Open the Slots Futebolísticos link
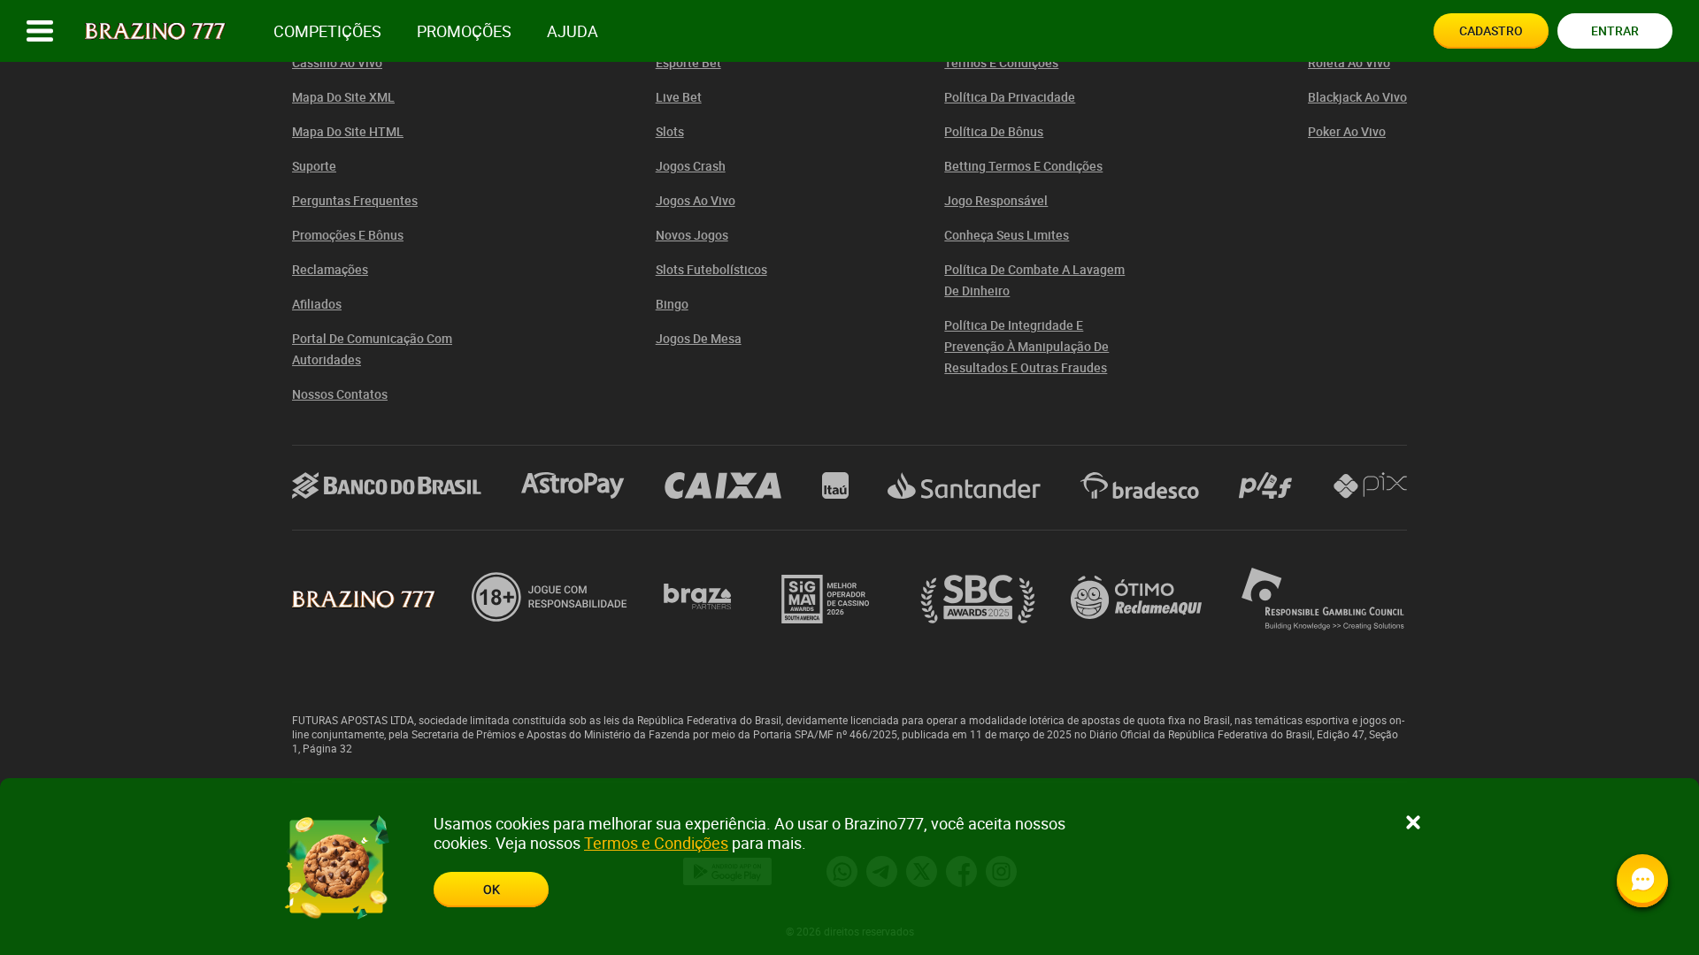The image size is (1699, 955). click(711, 270)
